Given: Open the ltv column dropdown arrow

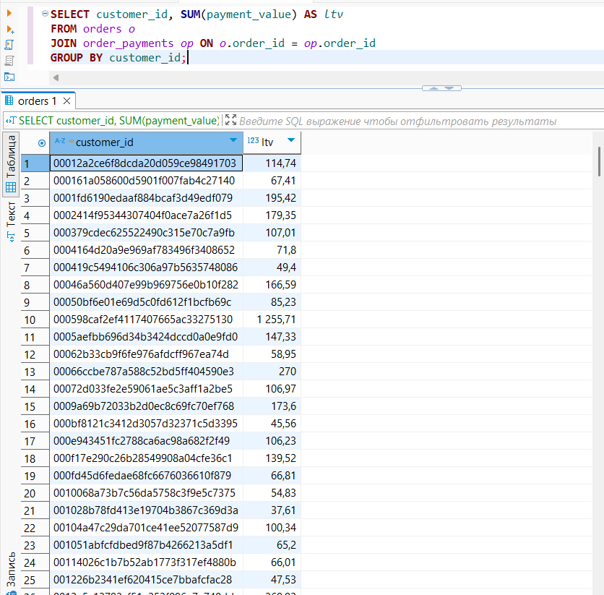Looking at the screenshot, I should (x=290, y=140).
